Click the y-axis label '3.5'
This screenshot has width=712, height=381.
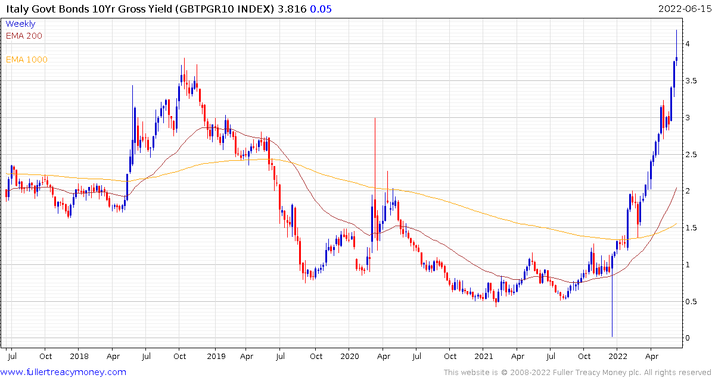click(692, 81)
